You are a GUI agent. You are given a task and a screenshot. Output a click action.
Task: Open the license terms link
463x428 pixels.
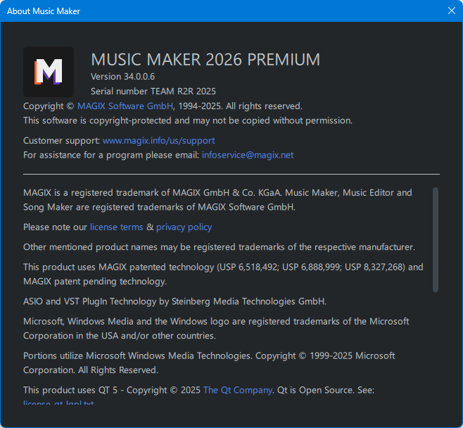coord(116,227)
